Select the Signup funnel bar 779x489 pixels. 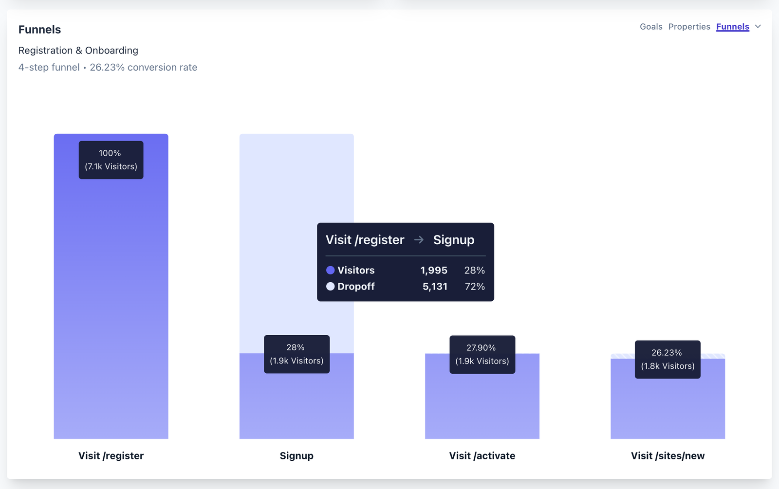(297, 404)
